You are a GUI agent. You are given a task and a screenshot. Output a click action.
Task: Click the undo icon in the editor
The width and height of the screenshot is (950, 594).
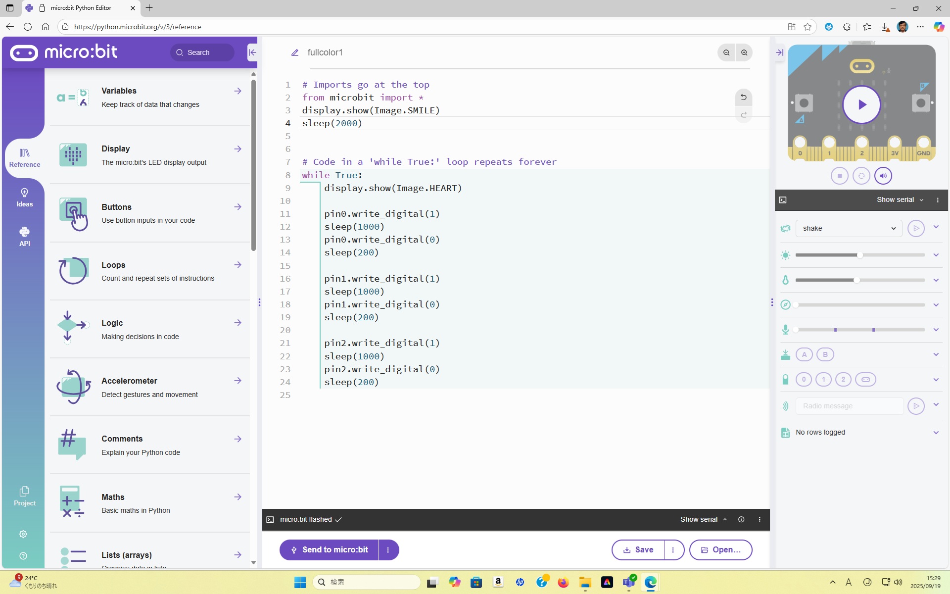point(743,98)
